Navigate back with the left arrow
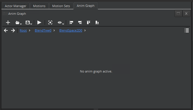 click(x=6, y=30)
